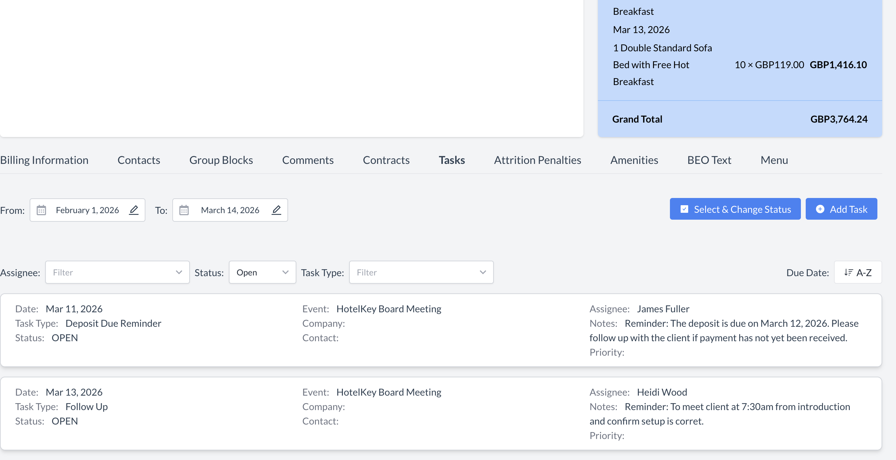The width and height of the screenshot is (896, 460).
Task: Click the March 14, 2026 date field
Action: pos(230,210)
